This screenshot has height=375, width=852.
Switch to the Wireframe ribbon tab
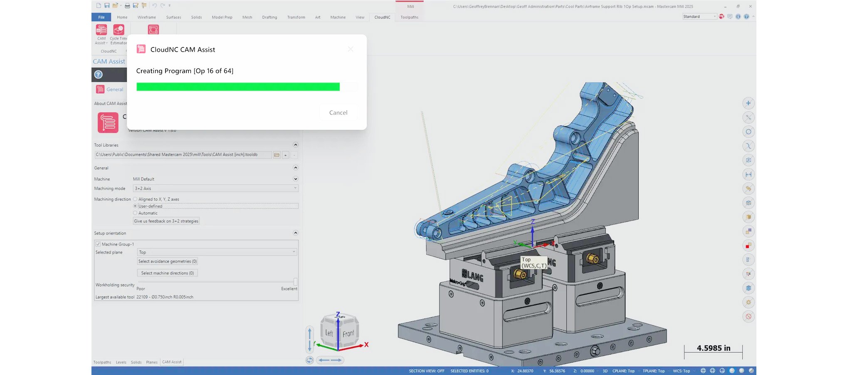[x=147, y=17]
